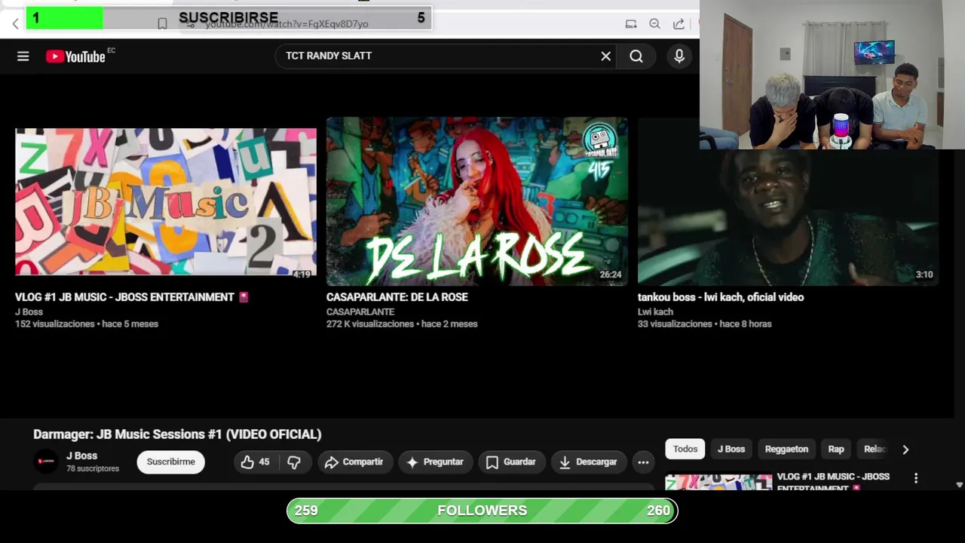Open more actions three-dot menu
Screen dimensions: 965x543
[643, 462]
